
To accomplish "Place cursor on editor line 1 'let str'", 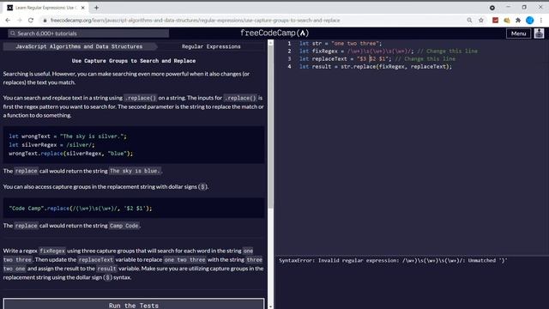I will (341, 44).
